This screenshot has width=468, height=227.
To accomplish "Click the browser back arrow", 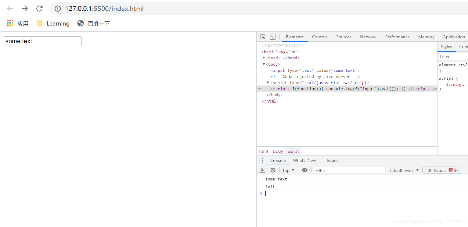I will pos(10,9).
